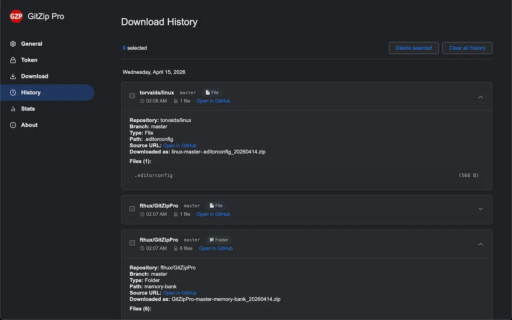Collapse the torvalds/linux entry details
This screenshot has width=512, height=320.
[x=480, y=97]
